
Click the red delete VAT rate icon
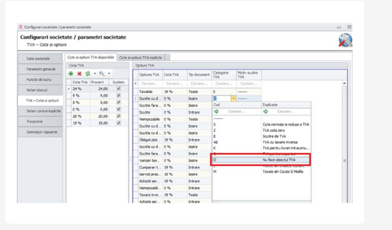point(79,73)
